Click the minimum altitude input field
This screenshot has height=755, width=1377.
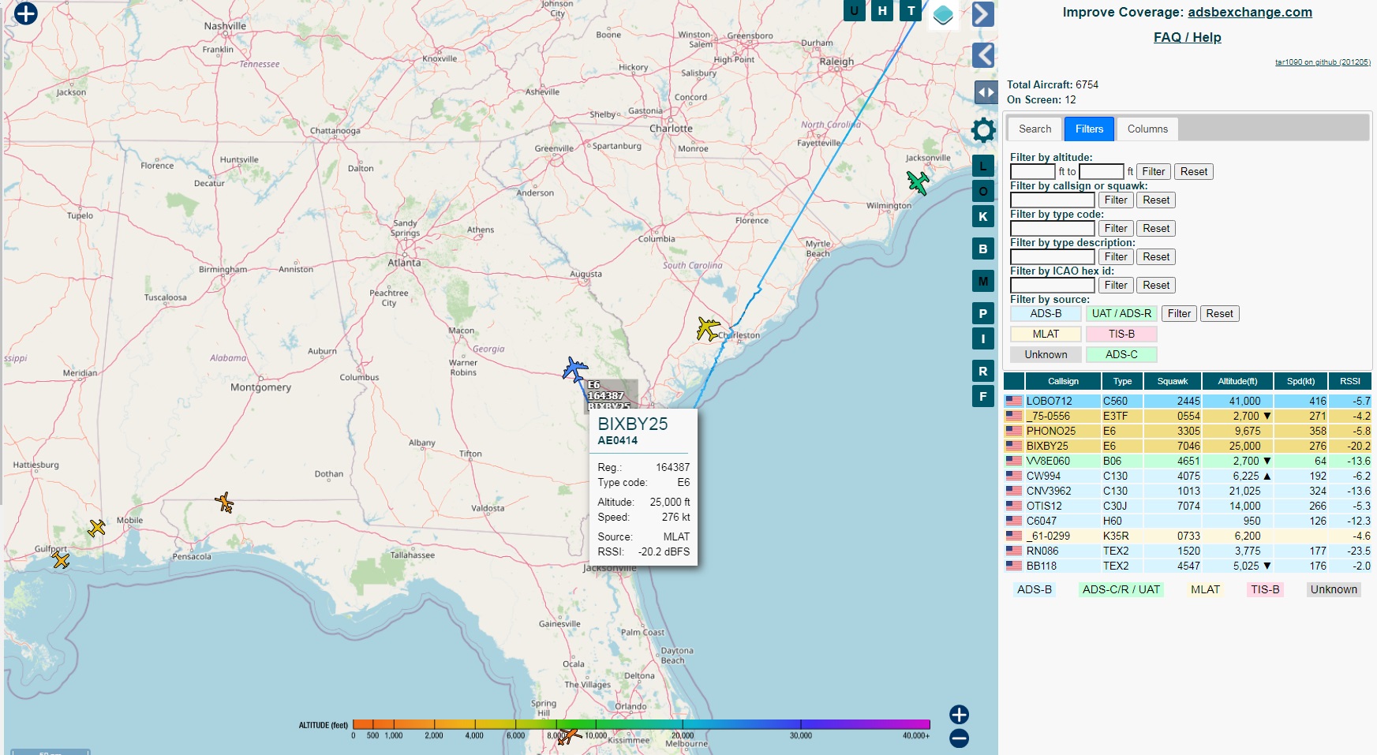click(1033, 171)
